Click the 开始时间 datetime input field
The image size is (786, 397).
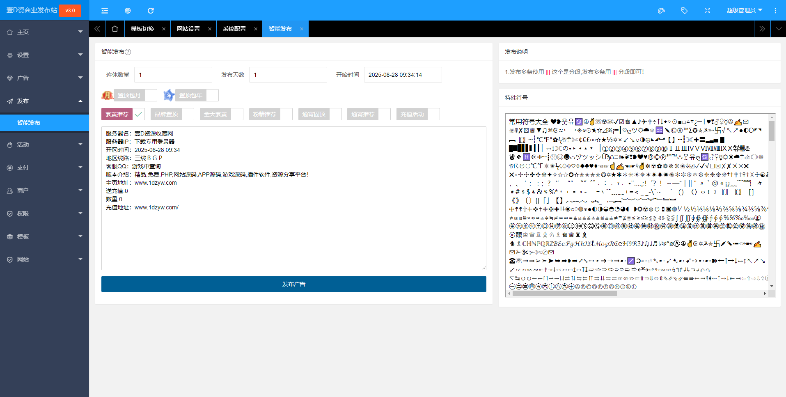click(403, 74)
